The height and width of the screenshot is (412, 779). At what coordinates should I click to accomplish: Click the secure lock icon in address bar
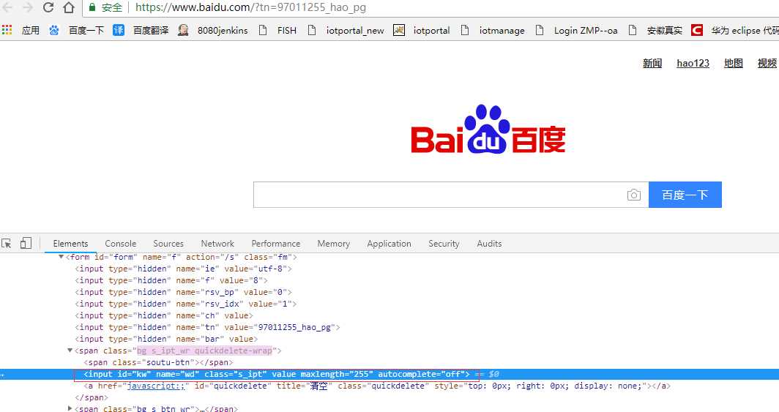click(92, 7)
